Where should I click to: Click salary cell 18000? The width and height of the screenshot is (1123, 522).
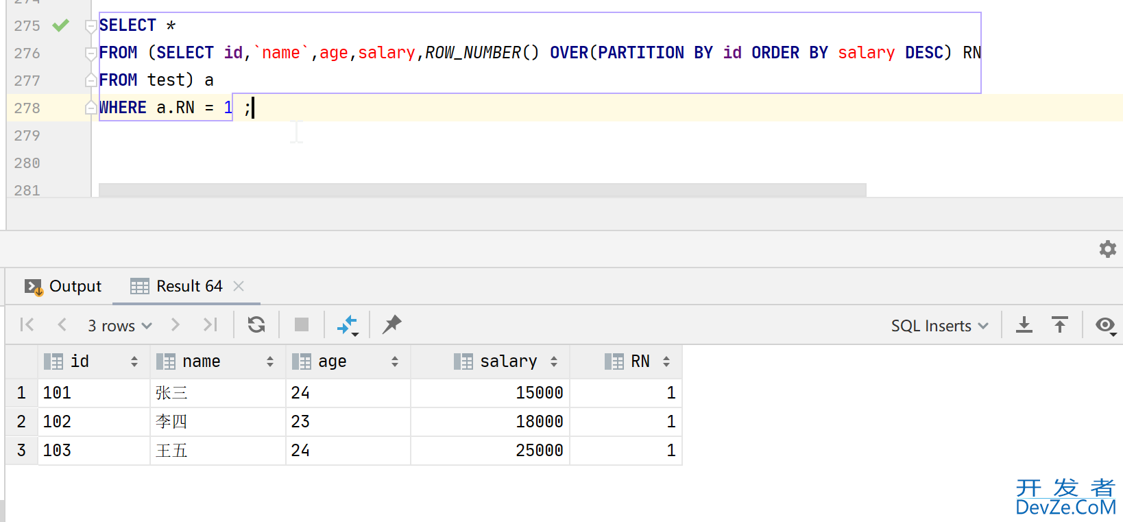[490, 422]
